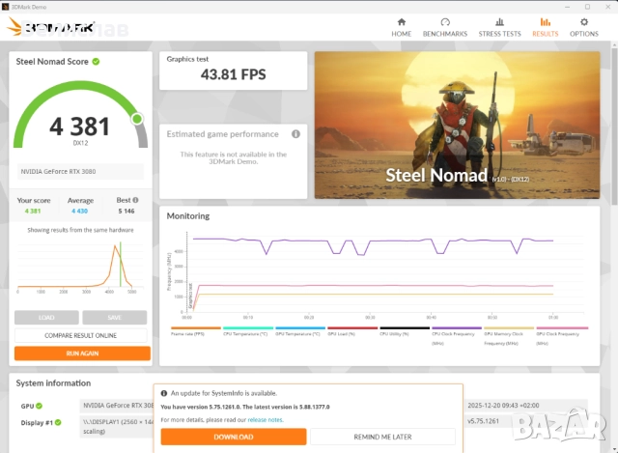618x453 pixels.
Task: Click the Steel Nomad preview image
Action: click(x=457, y=125)
